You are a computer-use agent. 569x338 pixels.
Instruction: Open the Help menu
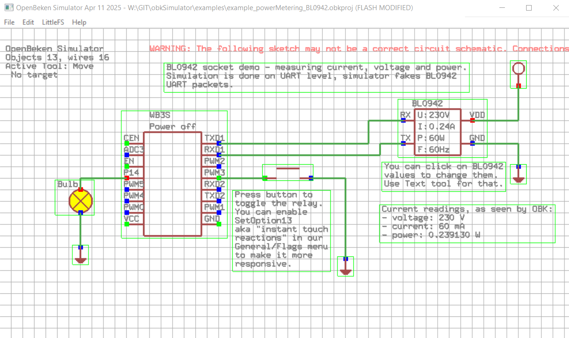(79, 22)
